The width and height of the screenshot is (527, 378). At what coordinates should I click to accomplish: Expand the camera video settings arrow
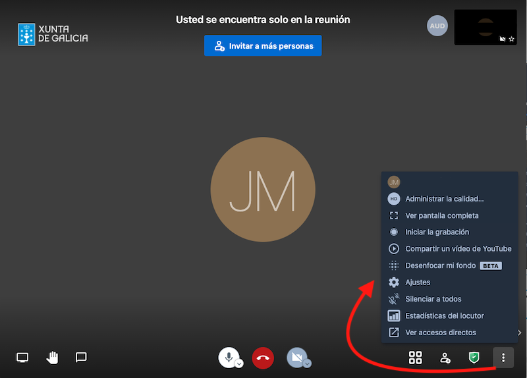tap(307, 364)
